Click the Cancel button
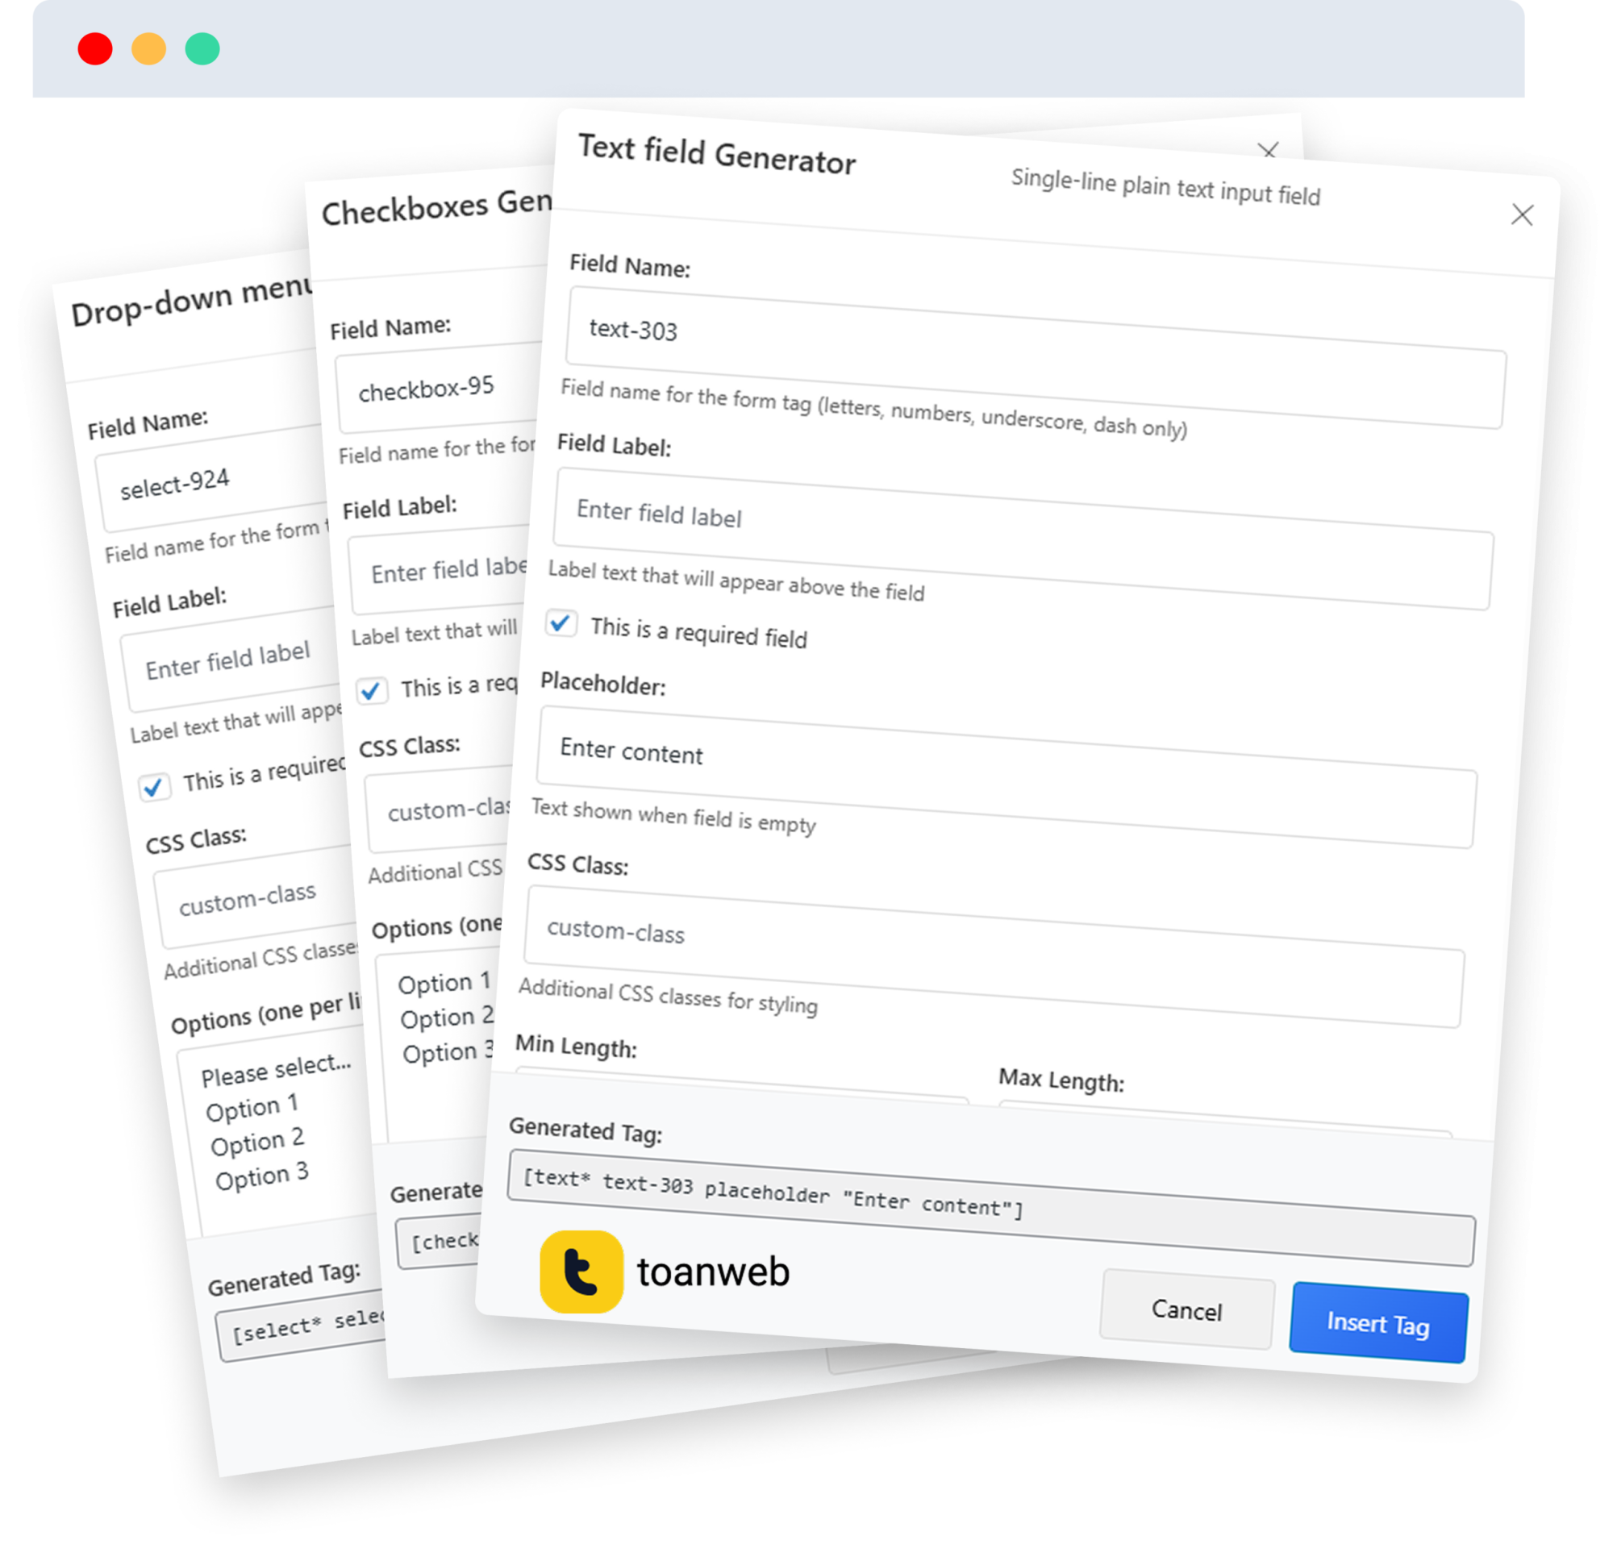Viewport: 1613px width, 1561px height. coord(1186,1310)
